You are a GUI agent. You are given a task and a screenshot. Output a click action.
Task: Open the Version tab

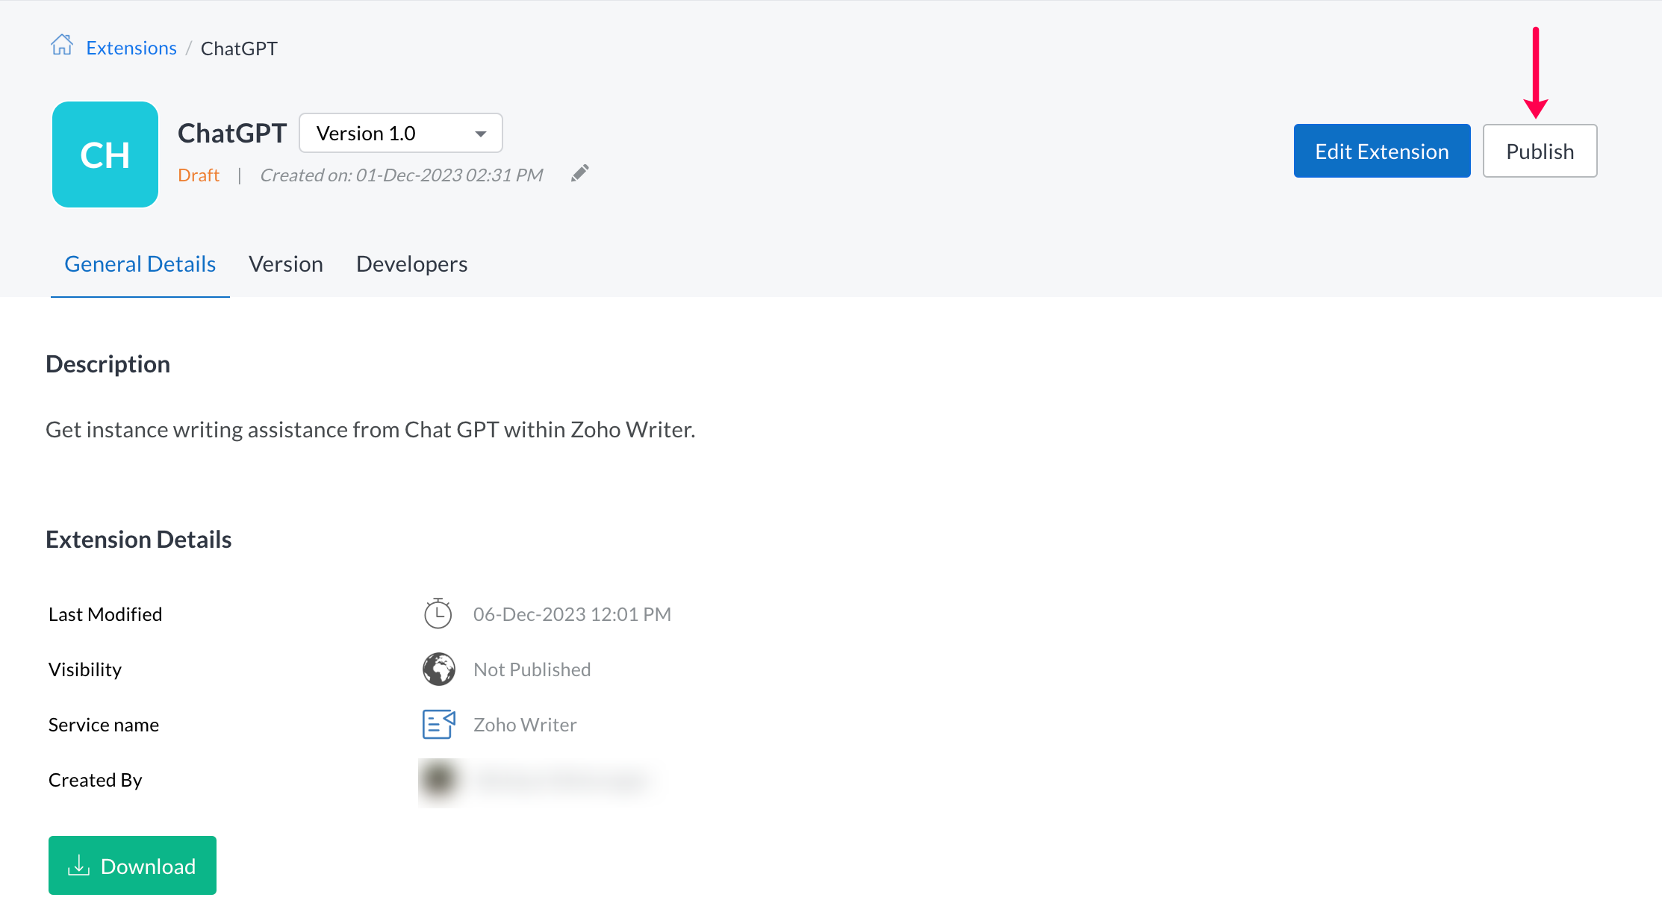[x=286, y=264]
